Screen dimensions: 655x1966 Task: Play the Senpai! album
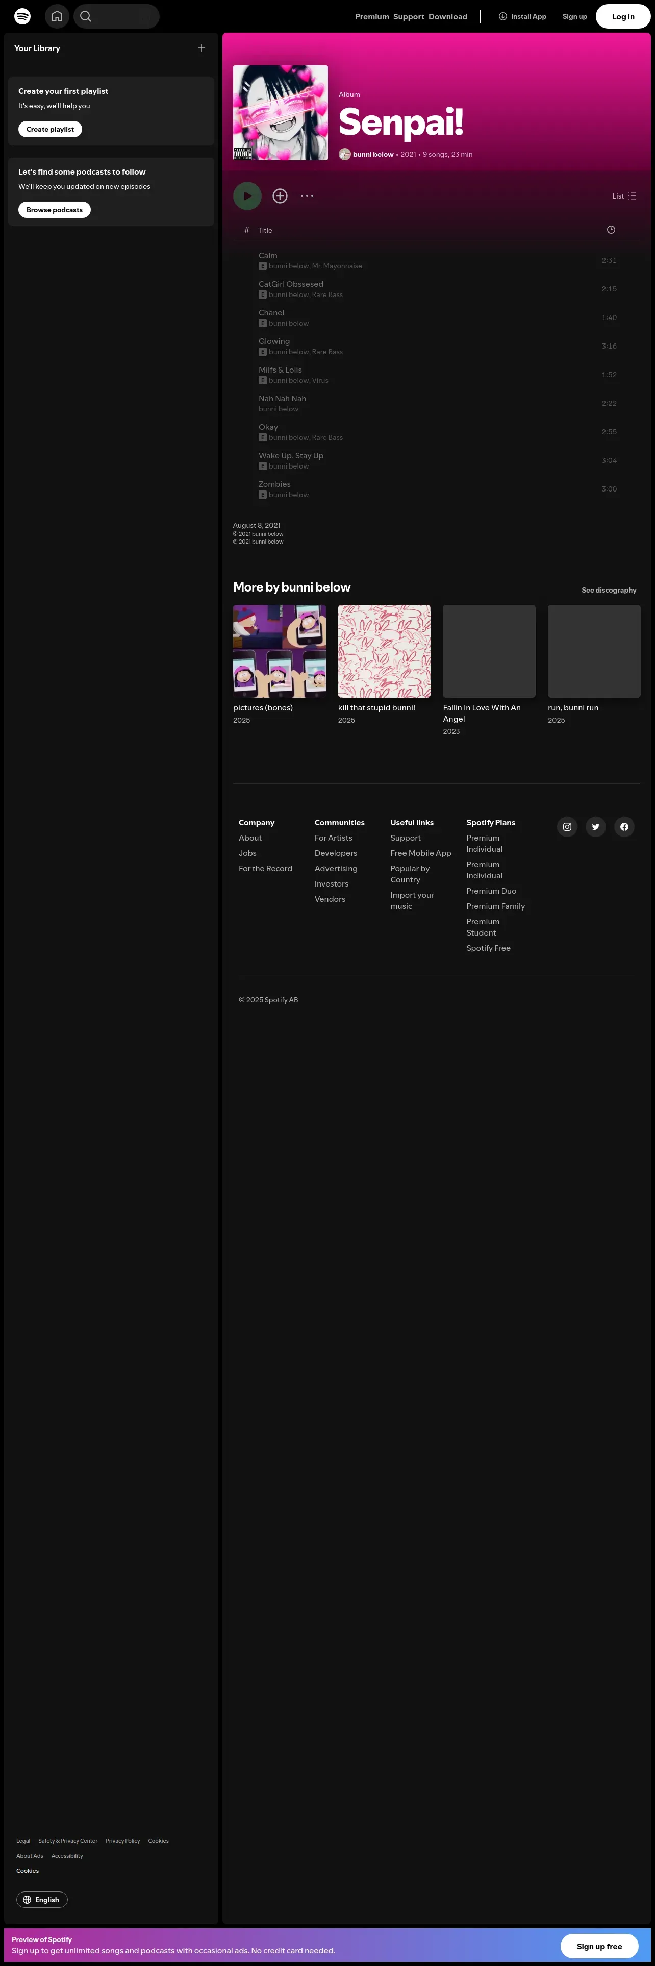tap(247, 196)
